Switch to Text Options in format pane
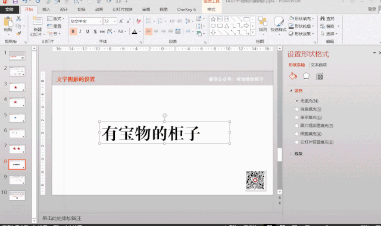The height and width of the screenshot is (226, 381). coord(318,65)
